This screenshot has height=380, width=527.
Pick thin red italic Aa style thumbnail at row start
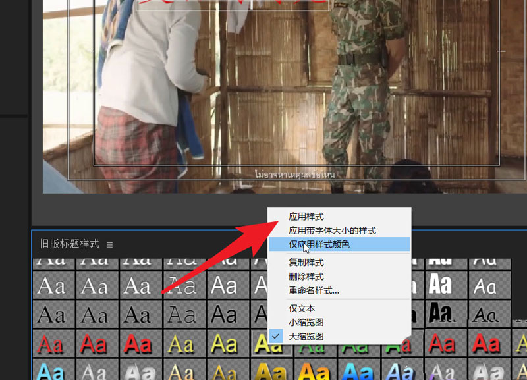click(x=53, y=343)
